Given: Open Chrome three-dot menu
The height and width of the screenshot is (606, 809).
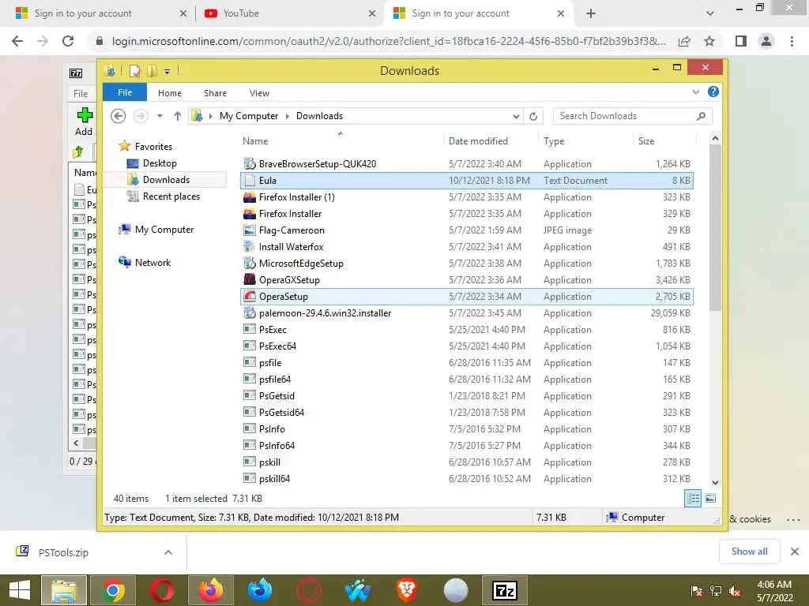Looking at the screenshot, I should pos(792,41).
